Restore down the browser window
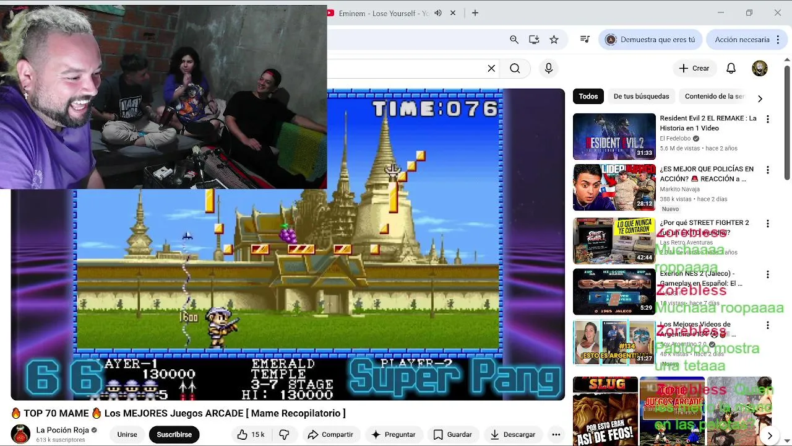 [749, 13]
